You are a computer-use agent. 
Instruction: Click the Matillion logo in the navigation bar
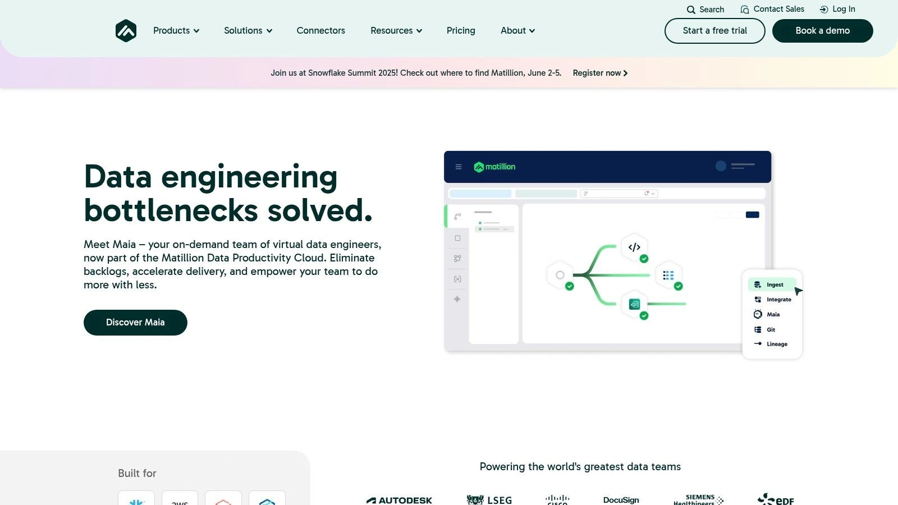[126, 31]
